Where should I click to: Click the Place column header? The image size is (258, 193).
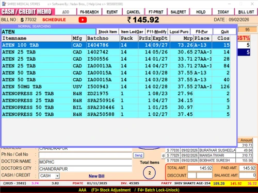click(203, 38)
